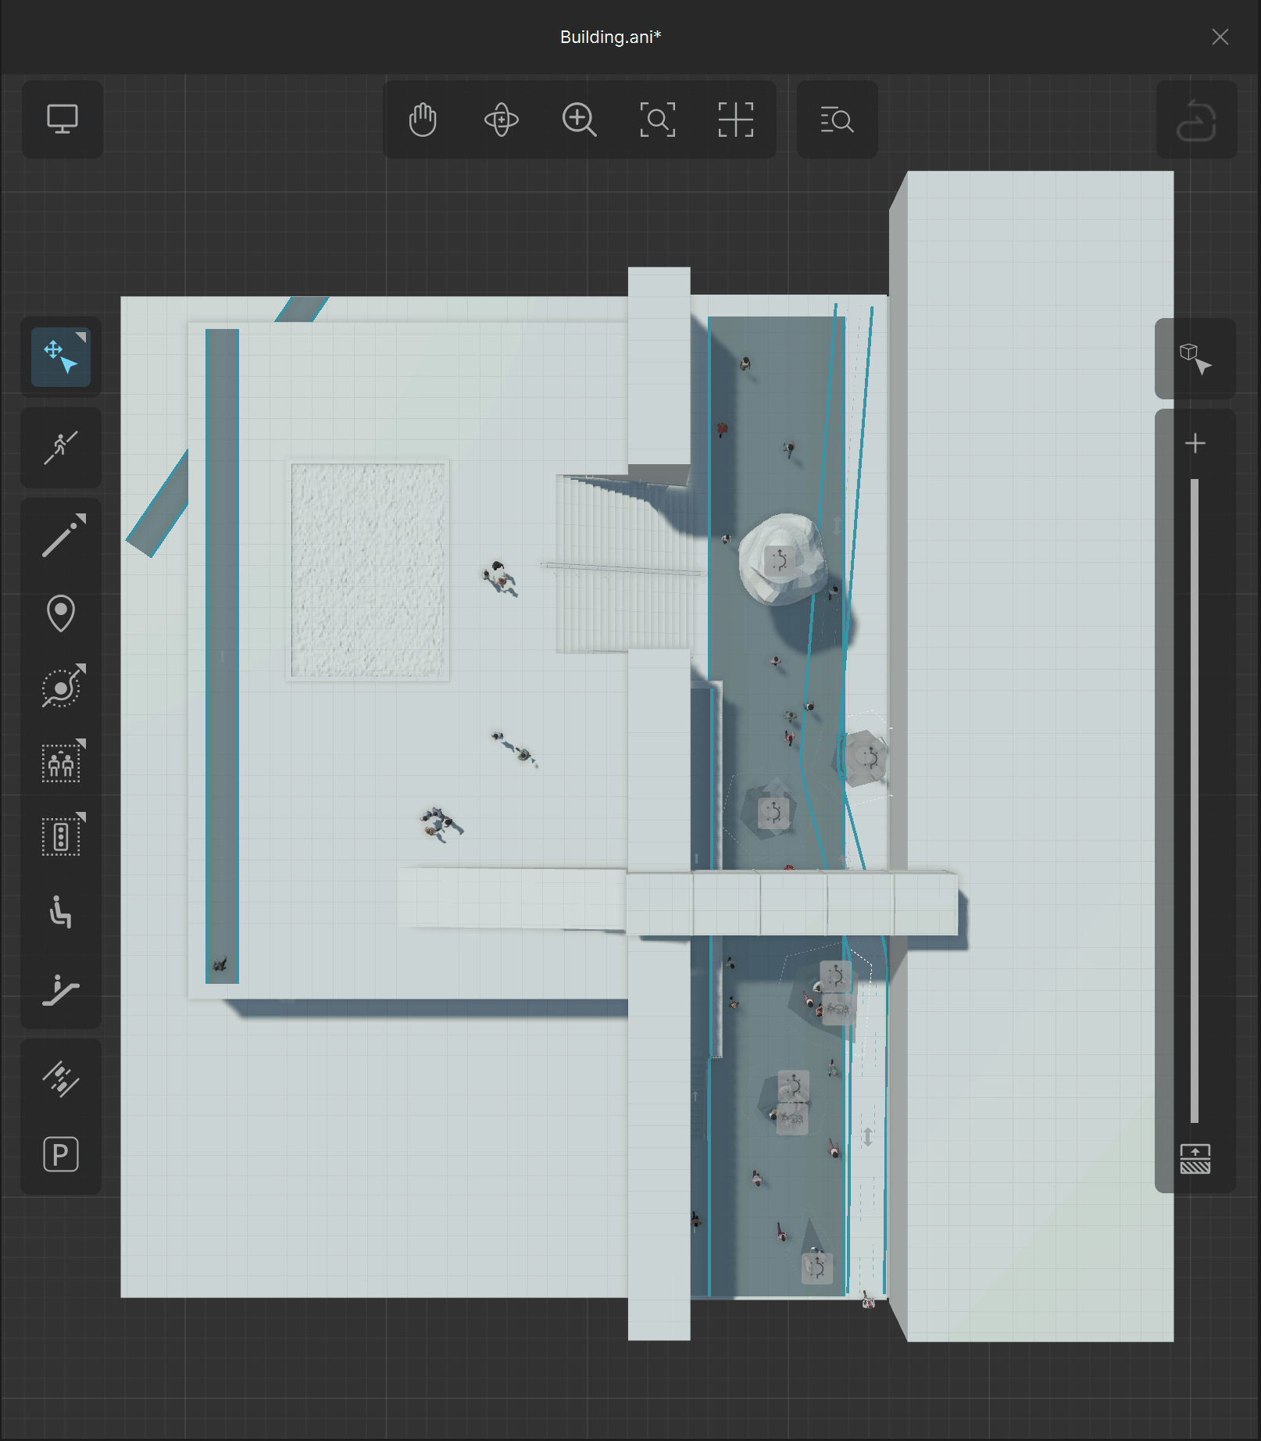Viewport: 1261px width, 1441px height.
Task: Open the display monitor settings icon
Action: [63, 119]
